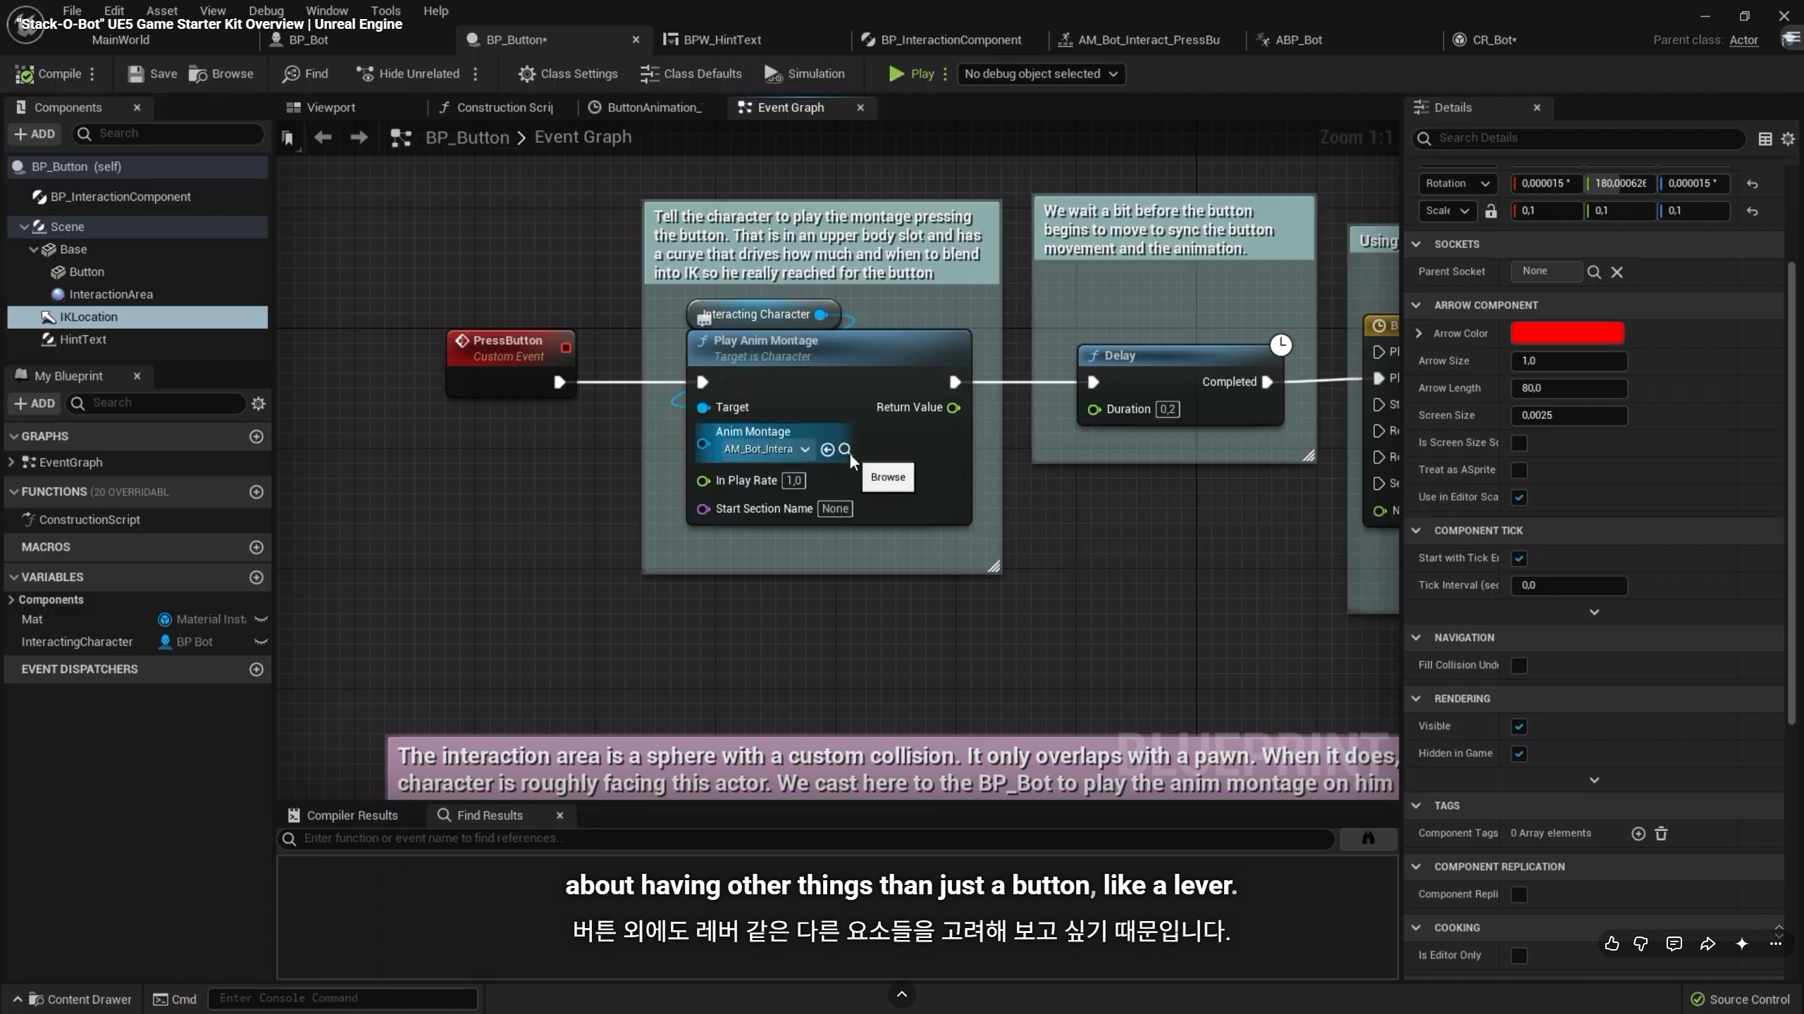The width and height of the screenshot is (1804, 1014).
Task: Add new graph with plus icon
Action: pos(257,437)
